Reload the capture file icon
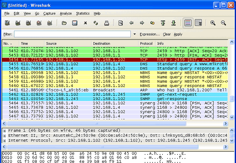The image size is (236, 163). coord(96,23)
